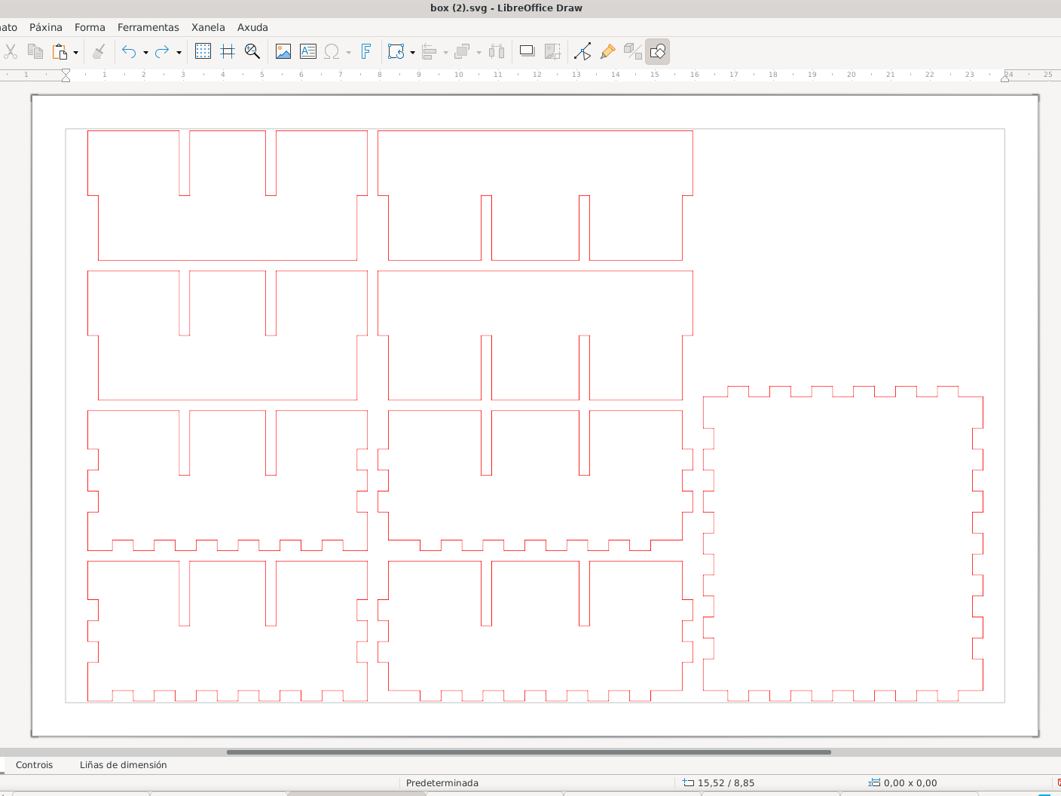Open the Undo history dropdown

(x=145, y=51)
